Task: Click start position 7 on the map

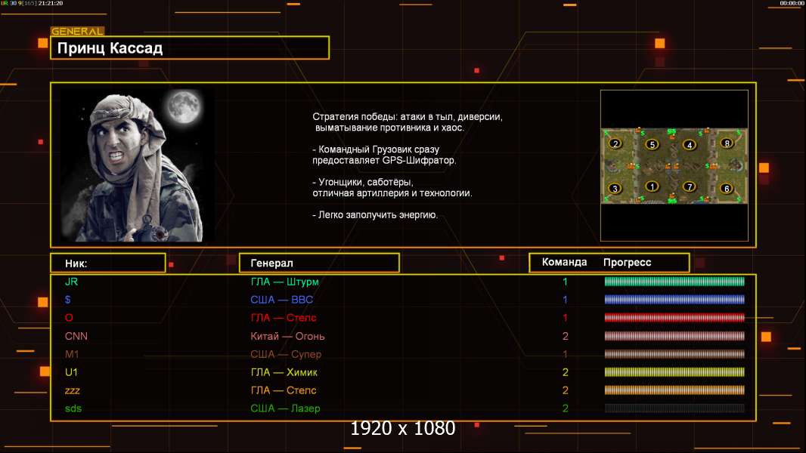Action: click(690, 186)
